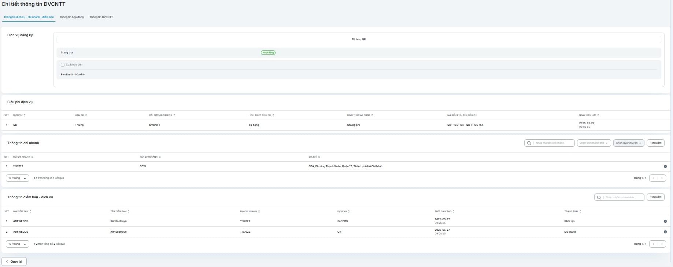Sort by Tên điểm bán column
This screenshot has width=673, height=267.
tap(129, 211)
